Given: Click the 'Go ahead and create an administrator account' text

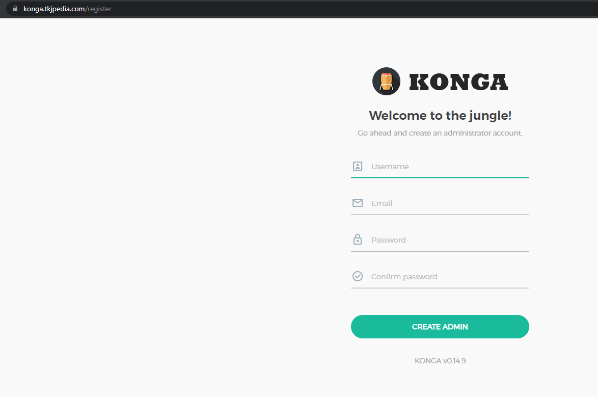Looking at the screenshot, I should [x=440, y=133].
